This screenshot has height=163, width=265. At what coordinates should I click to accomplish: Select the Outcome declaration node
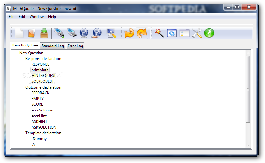tap(43, 87)
